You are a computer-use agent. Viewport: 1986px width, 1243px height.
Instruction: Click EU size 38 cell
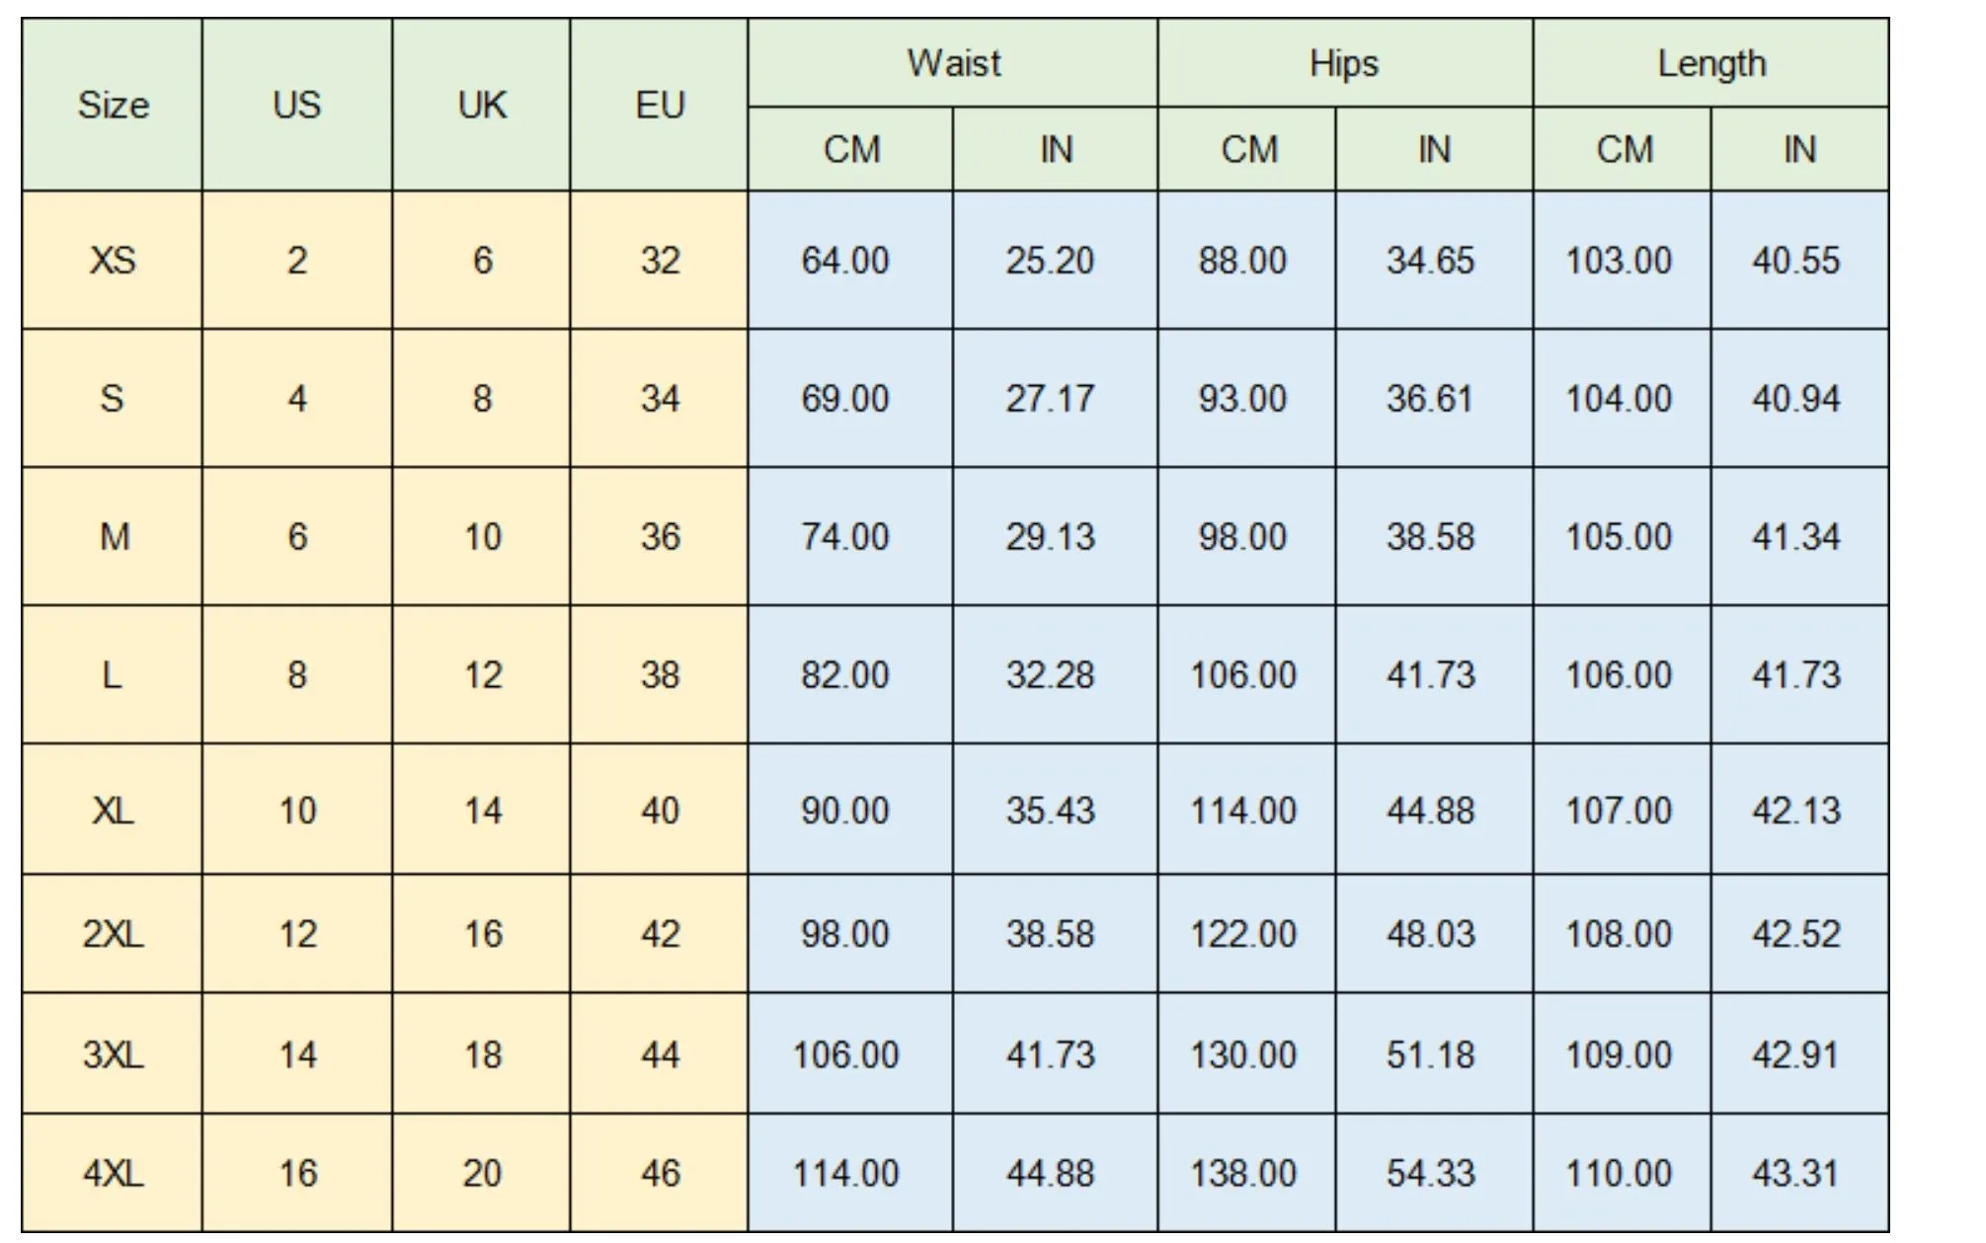(x=660, y=674)
